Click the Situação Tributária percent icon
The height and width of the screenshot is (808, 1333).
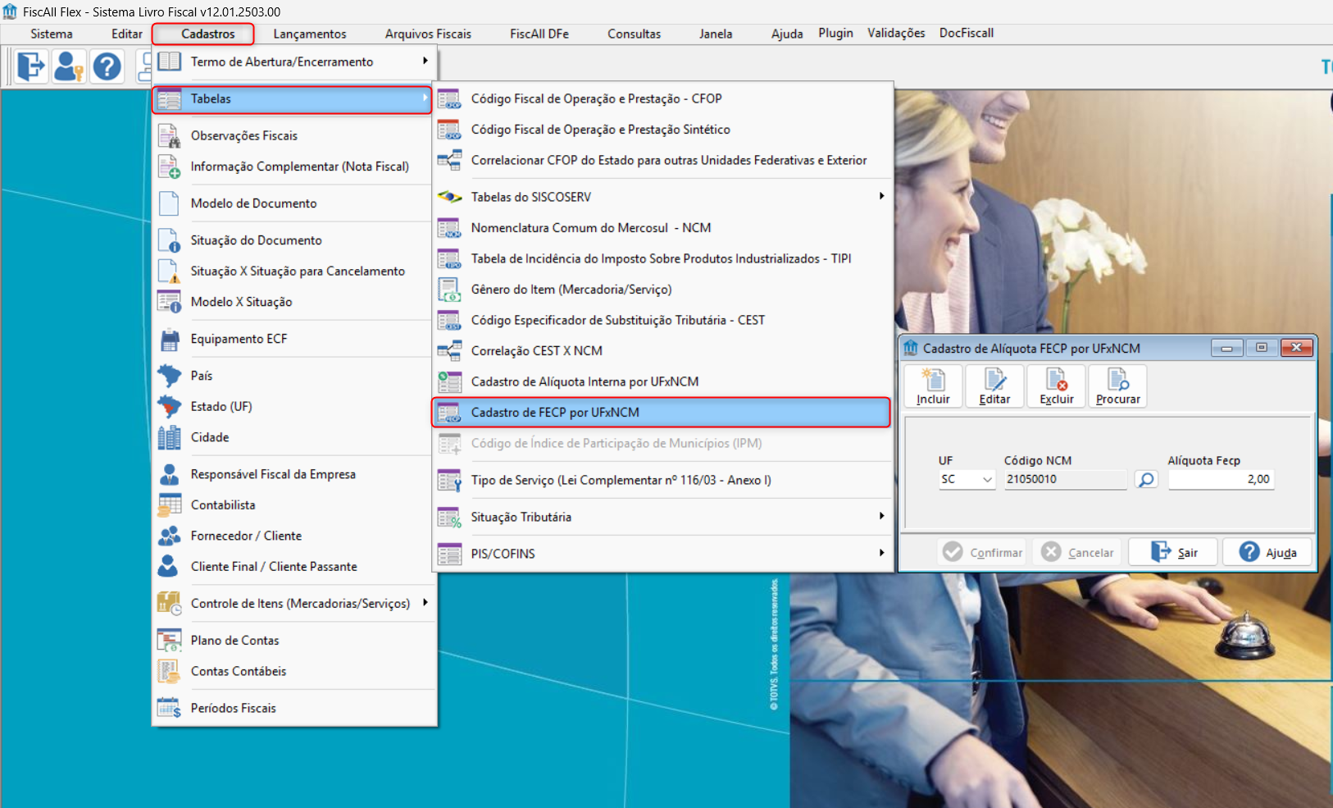click(449, 518)
